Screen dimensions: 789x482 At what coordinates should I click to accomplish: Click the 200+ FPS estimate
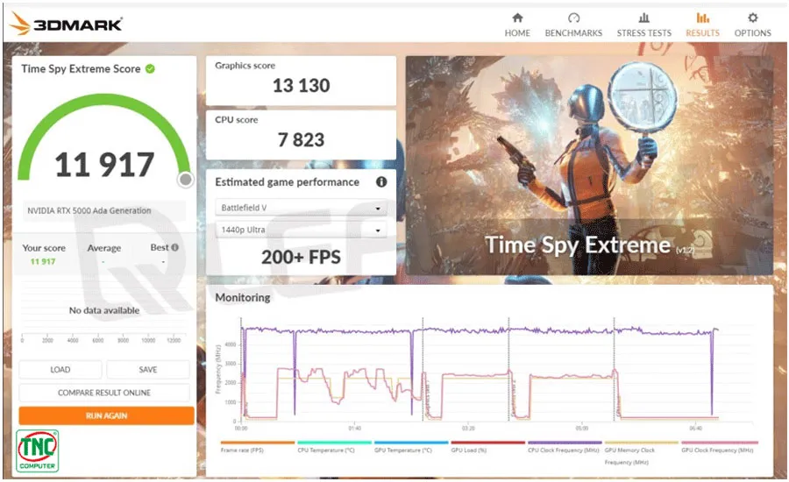point(301,257)
